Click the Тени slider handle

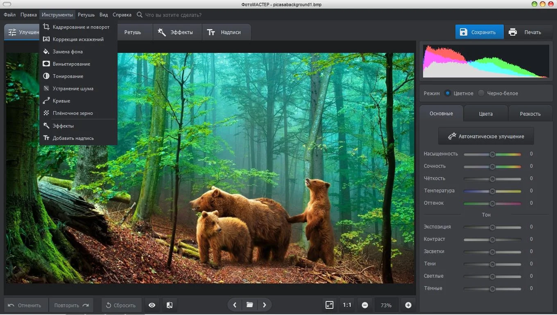[492, 264]
